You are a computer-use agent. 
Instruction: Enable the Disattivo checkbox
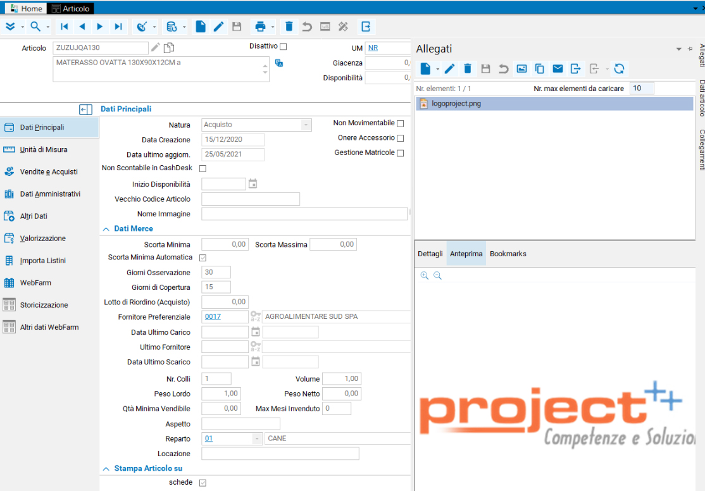click(x=284, y=46)
